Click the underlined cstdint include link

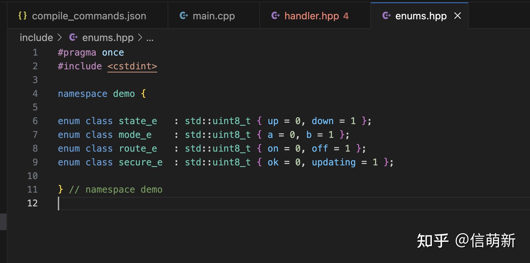click(132, 66)
